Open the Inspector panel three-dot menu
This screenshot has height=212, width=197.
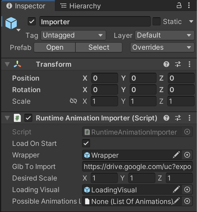click(189, 5)
